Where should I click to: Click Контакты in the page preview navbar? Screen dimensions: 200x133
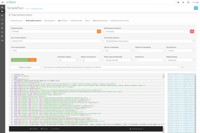tap(55, 129)
